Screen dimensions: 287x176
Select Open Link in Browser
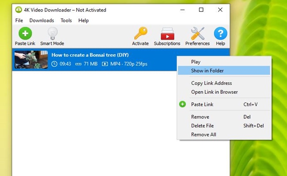click(224, 92)
